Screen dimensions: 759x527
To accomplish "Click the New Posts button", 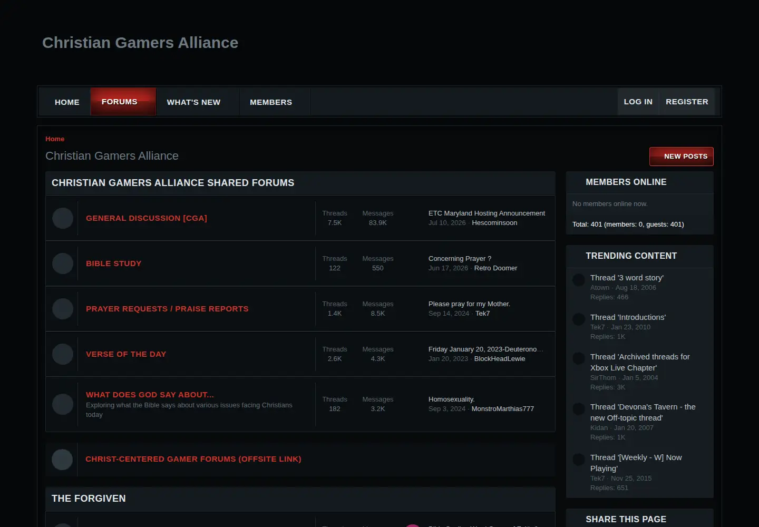I will 682,157.
